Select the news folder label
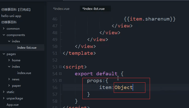 (16, 79)
